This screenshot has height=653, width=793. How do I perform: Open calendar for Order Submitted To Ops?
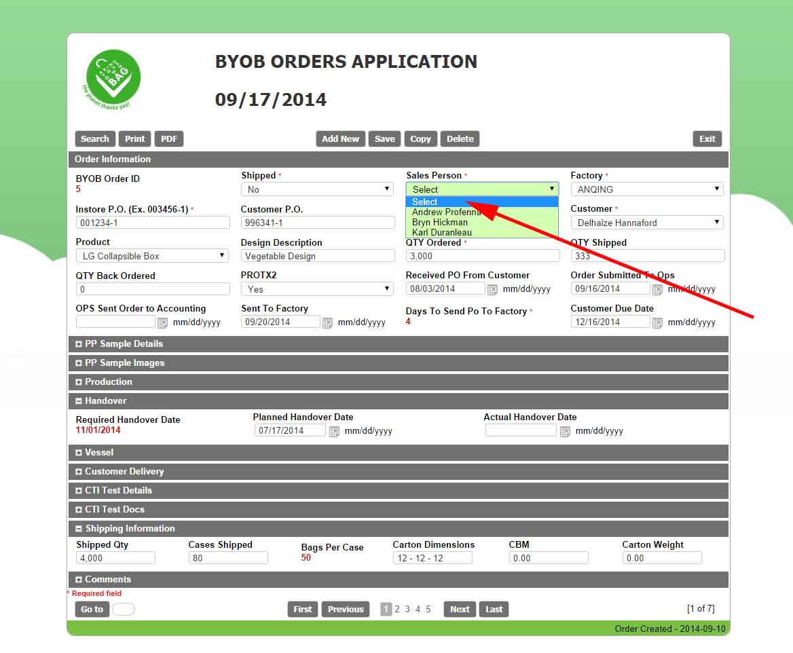click(x=657, y=289)
